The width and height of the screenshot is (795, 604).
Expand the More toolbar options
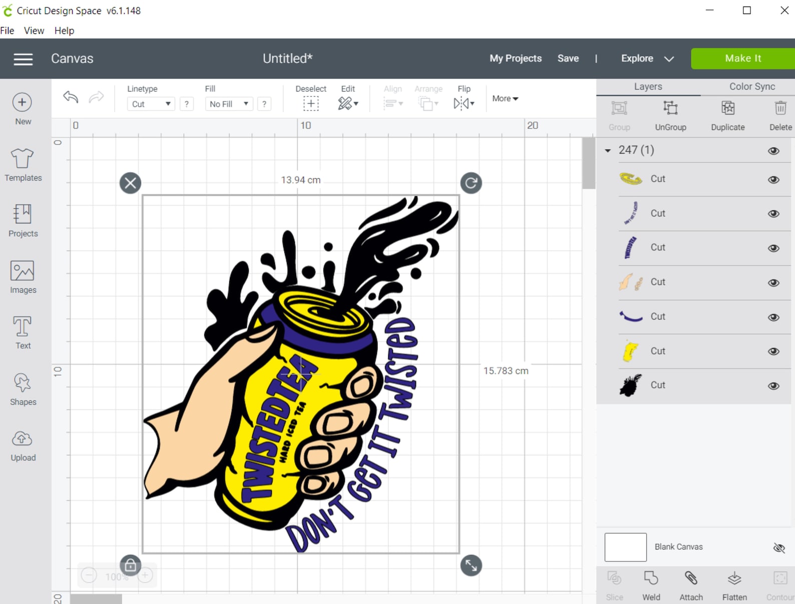pos(505,99)
